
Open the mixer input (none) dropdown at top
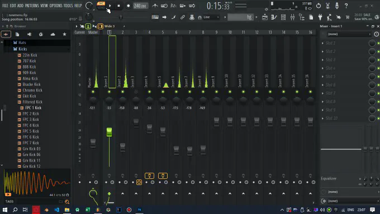(x=349, y=34)
